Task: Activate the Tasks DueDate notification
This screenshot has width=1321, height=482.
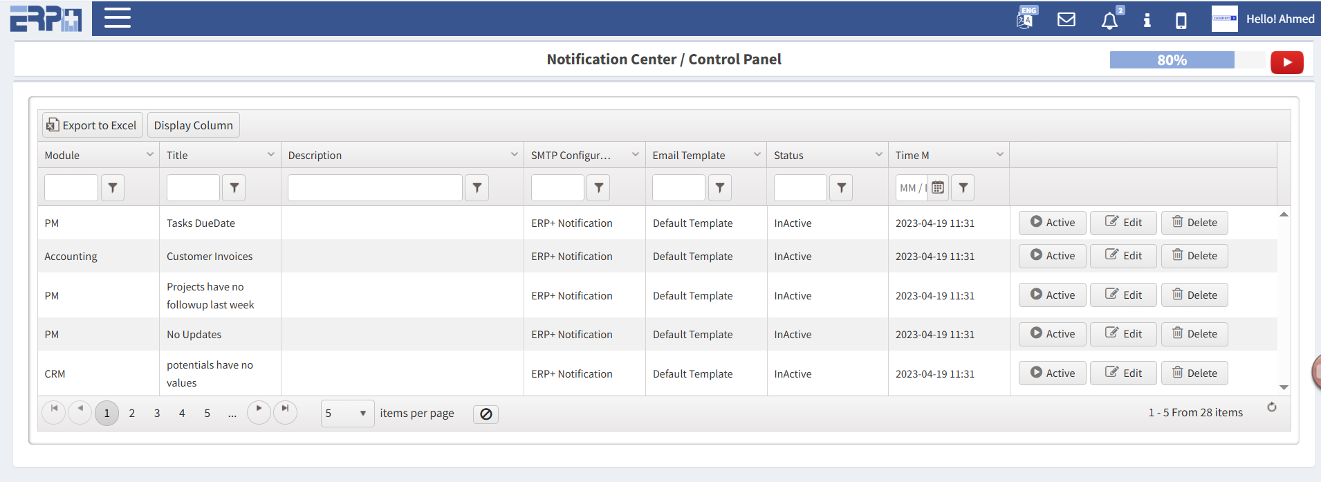Action: coord(1052,223)
